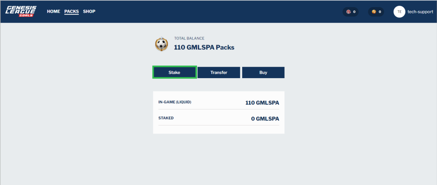Image resolution: width=437 pixels, height=185 pixels.
Task: Click the 0 GMLSPA staked amount
Action: tap(265, 119)
